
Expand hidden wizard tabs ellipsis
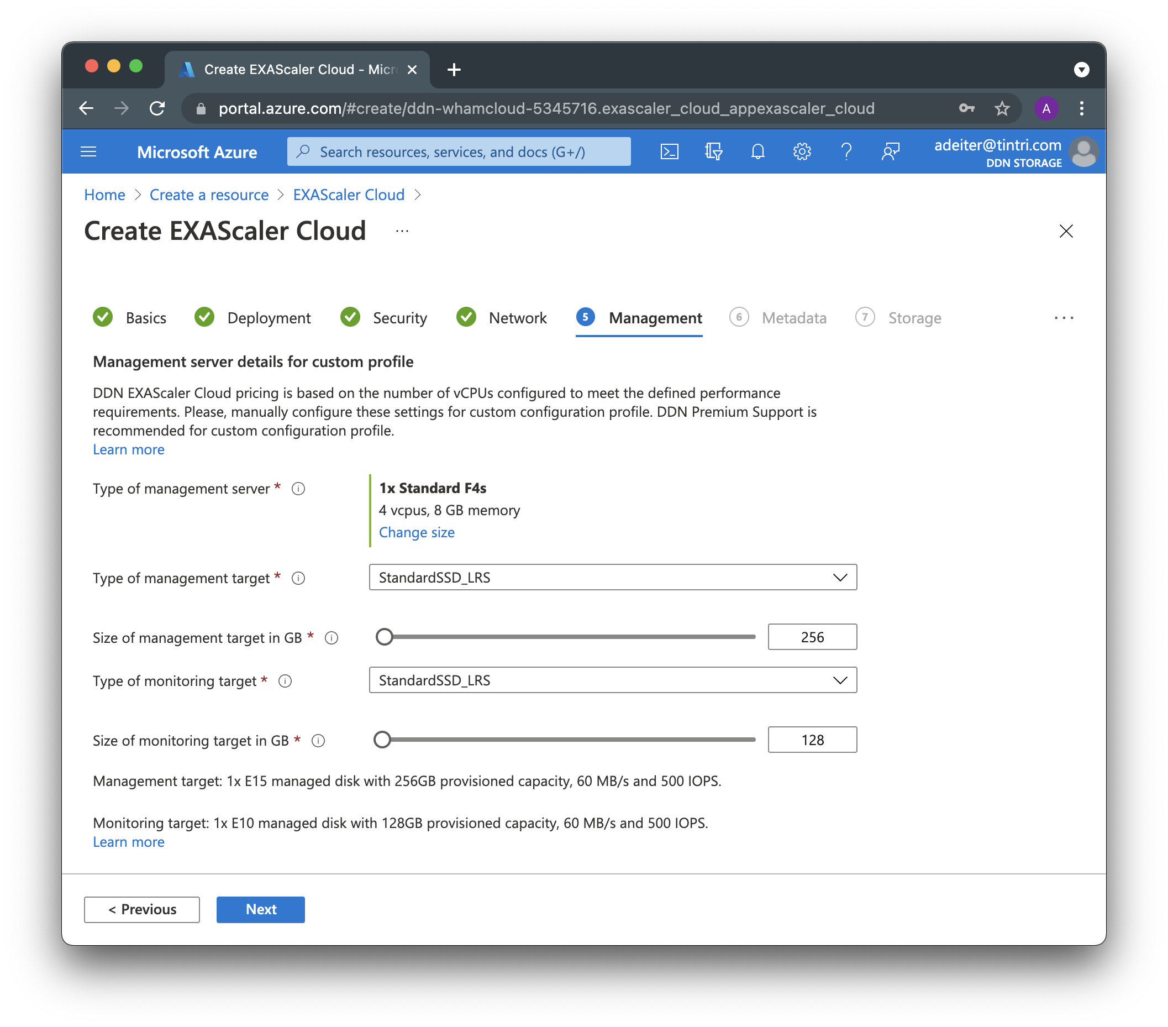(x=1064, y=318)
